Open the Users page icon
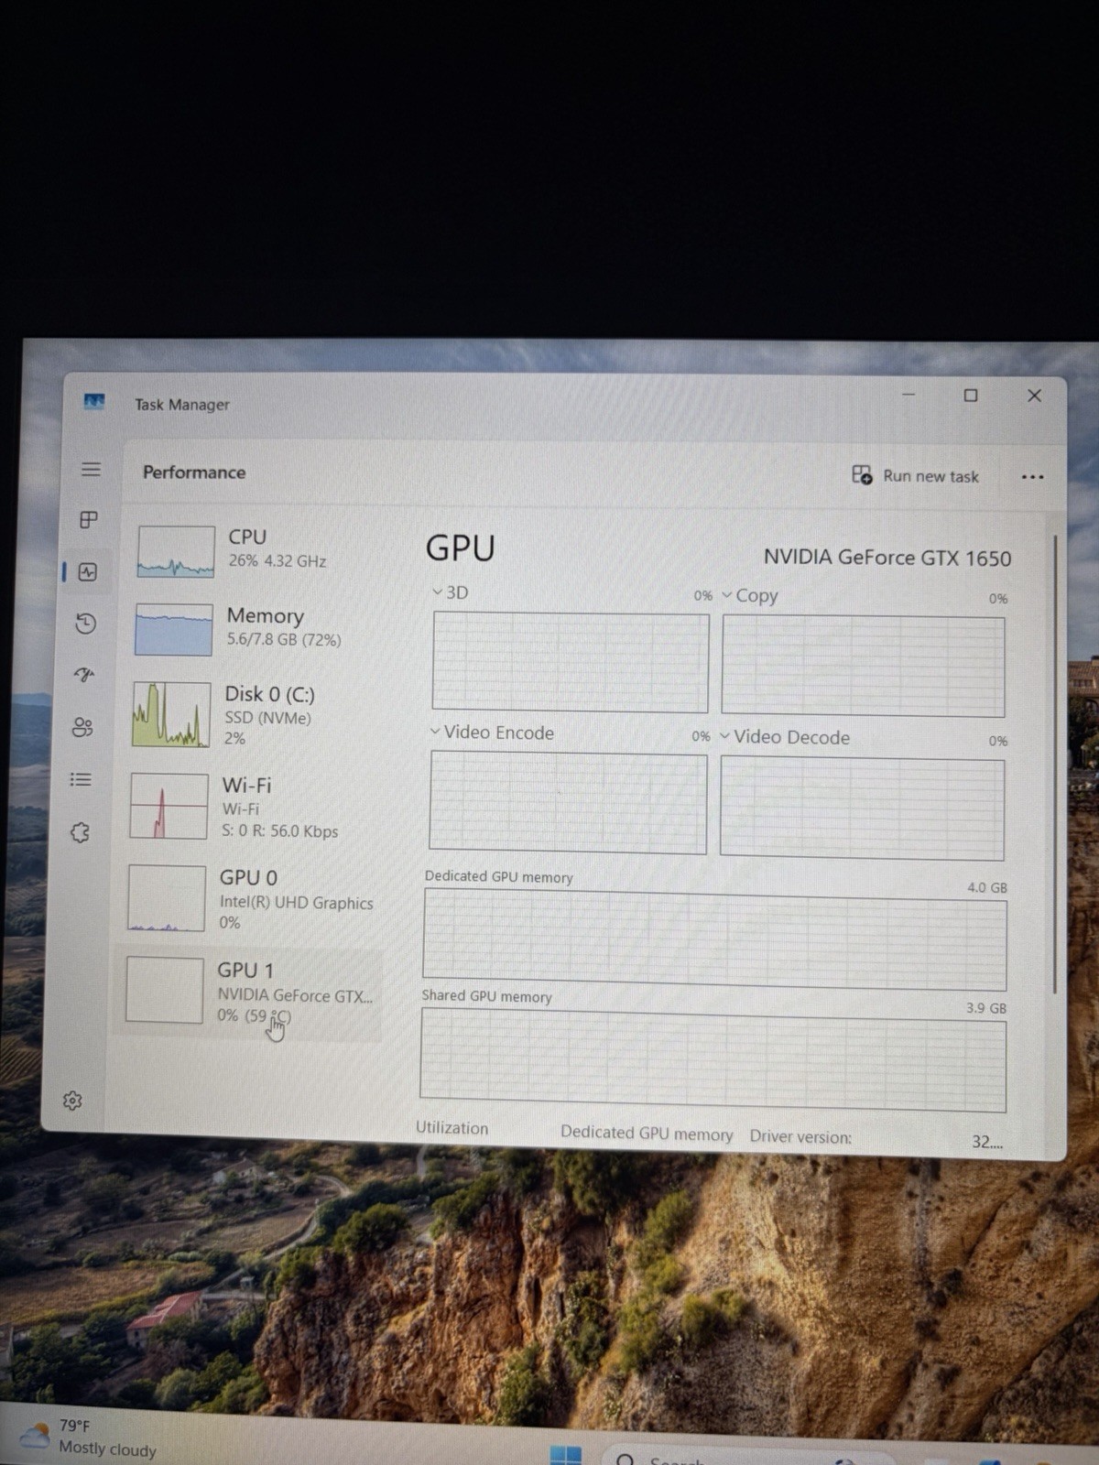This screenshot has width=1099, height=1465. click(x=82, y=728)
